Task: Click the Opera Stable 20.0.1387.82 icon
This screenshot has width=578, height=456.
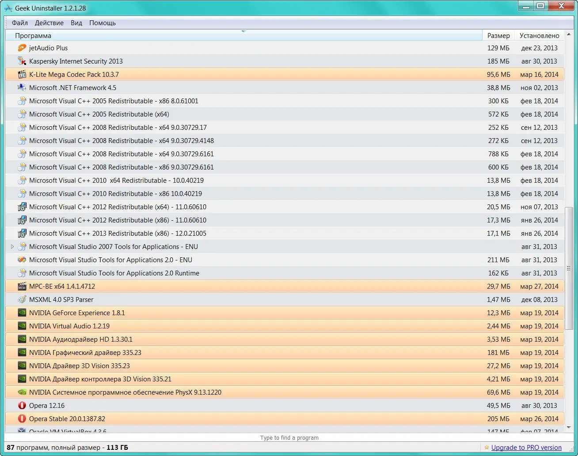Action: [x=22, y=418]
